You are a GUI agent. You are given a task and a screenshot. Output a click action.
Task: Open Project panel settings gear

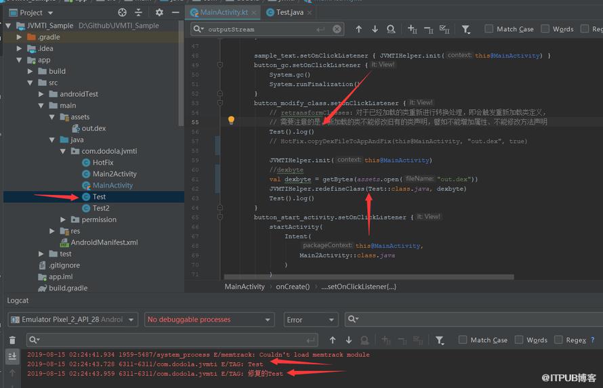[x=159, y=13]
